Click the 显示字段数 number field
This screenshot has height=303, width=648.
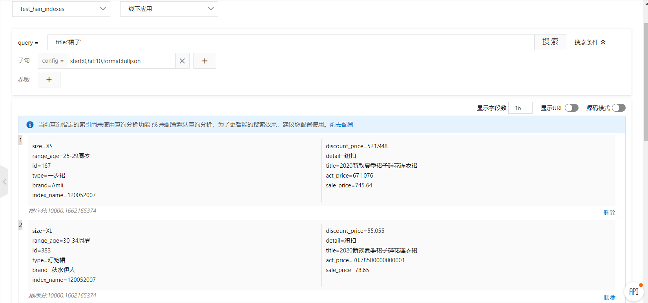coord(520,108)
